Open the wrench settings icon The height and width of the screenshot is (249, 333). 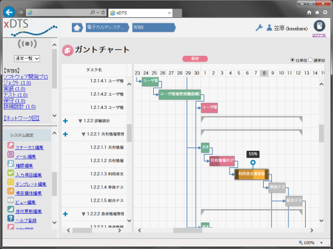click(x=259, y=28)
